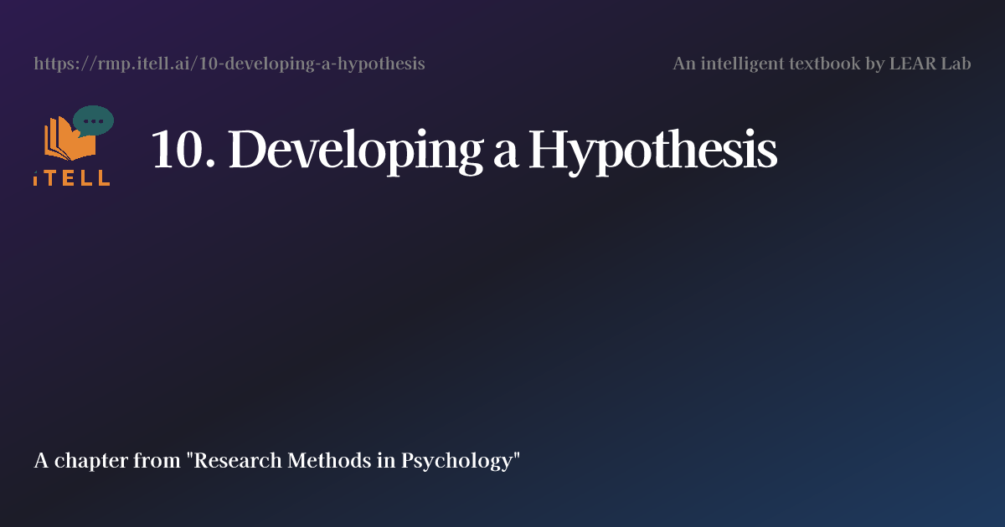Select the '10-developing-a-hypothesis' path segment
1005x527 pixels.
pyautogui.click(x=310, y=63)
